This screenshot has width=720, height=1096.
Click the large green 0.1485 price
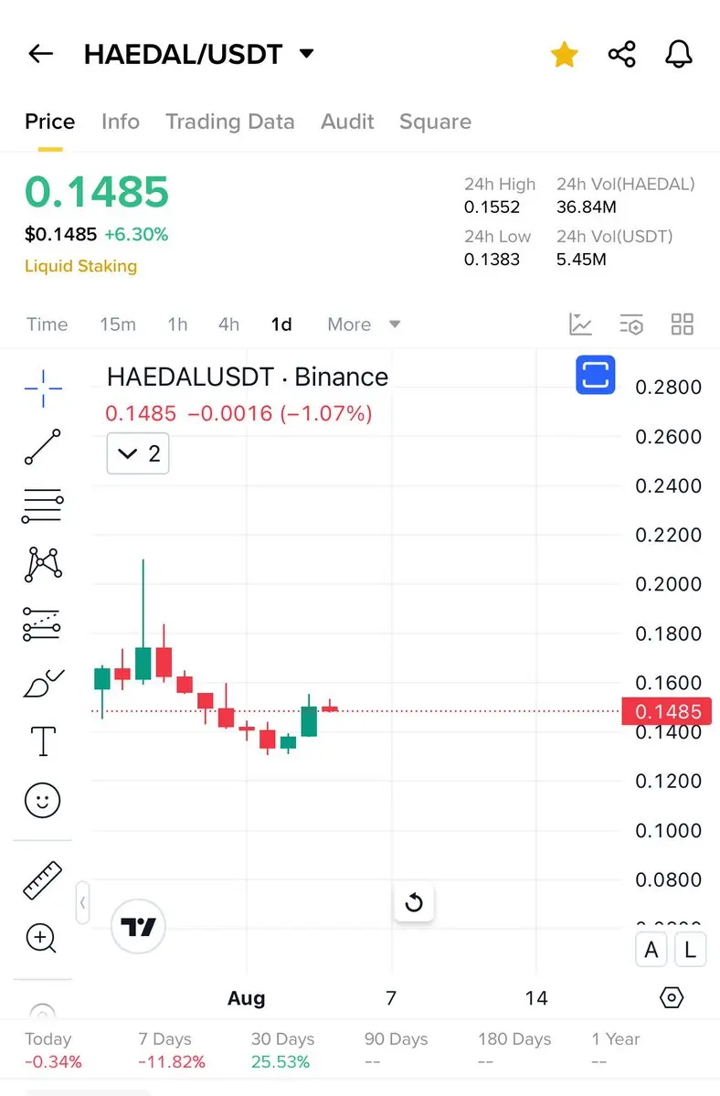click(x=97, y=192)
